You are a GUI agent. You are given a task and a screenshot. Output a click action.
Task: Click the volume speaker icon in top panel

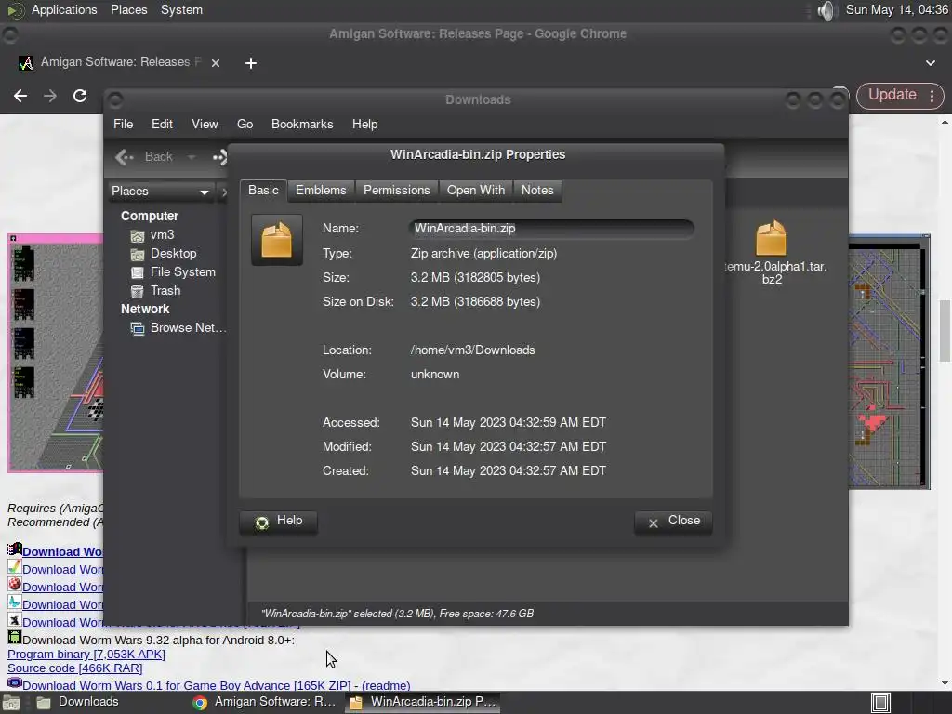pyautogui.click(x=826, y=10)
